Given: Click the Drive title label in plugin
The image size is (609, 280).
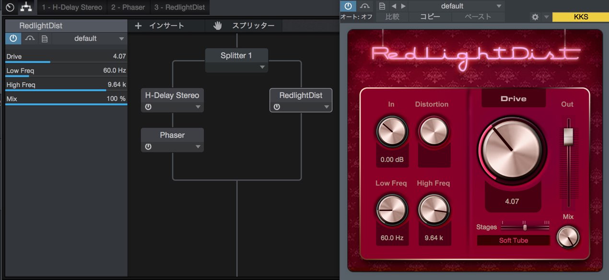Looking at the screenshot, I should click(x=513, y=99).
